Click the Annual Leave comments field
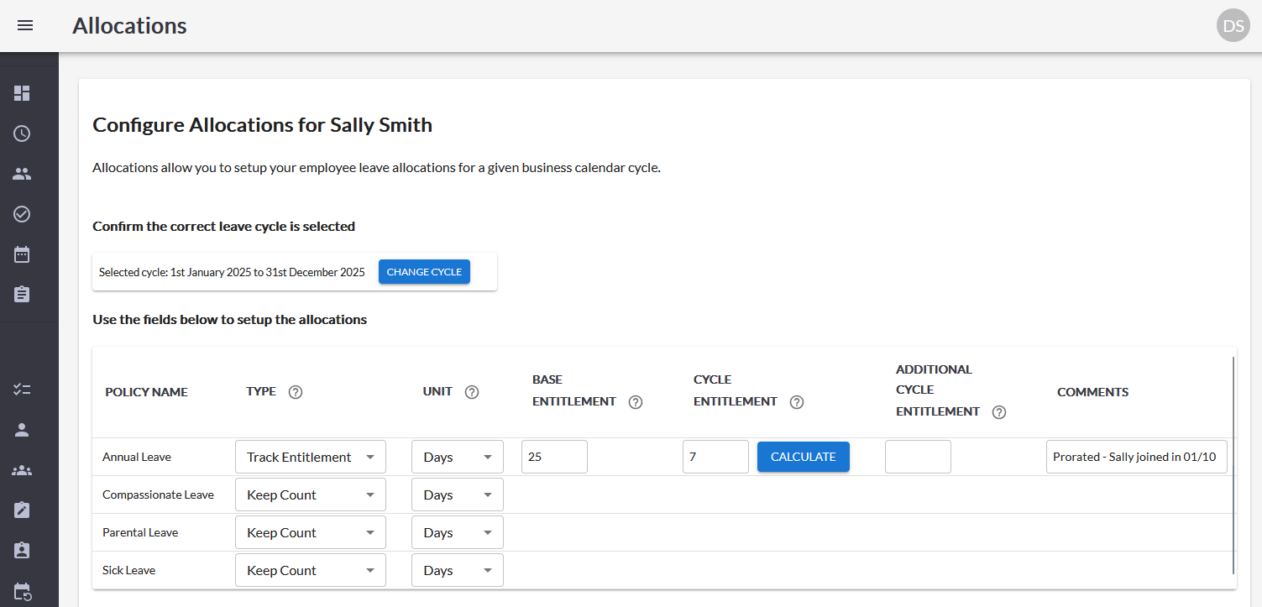Viewport: 1262px width, 607px height. click(x=1136, y=457)
